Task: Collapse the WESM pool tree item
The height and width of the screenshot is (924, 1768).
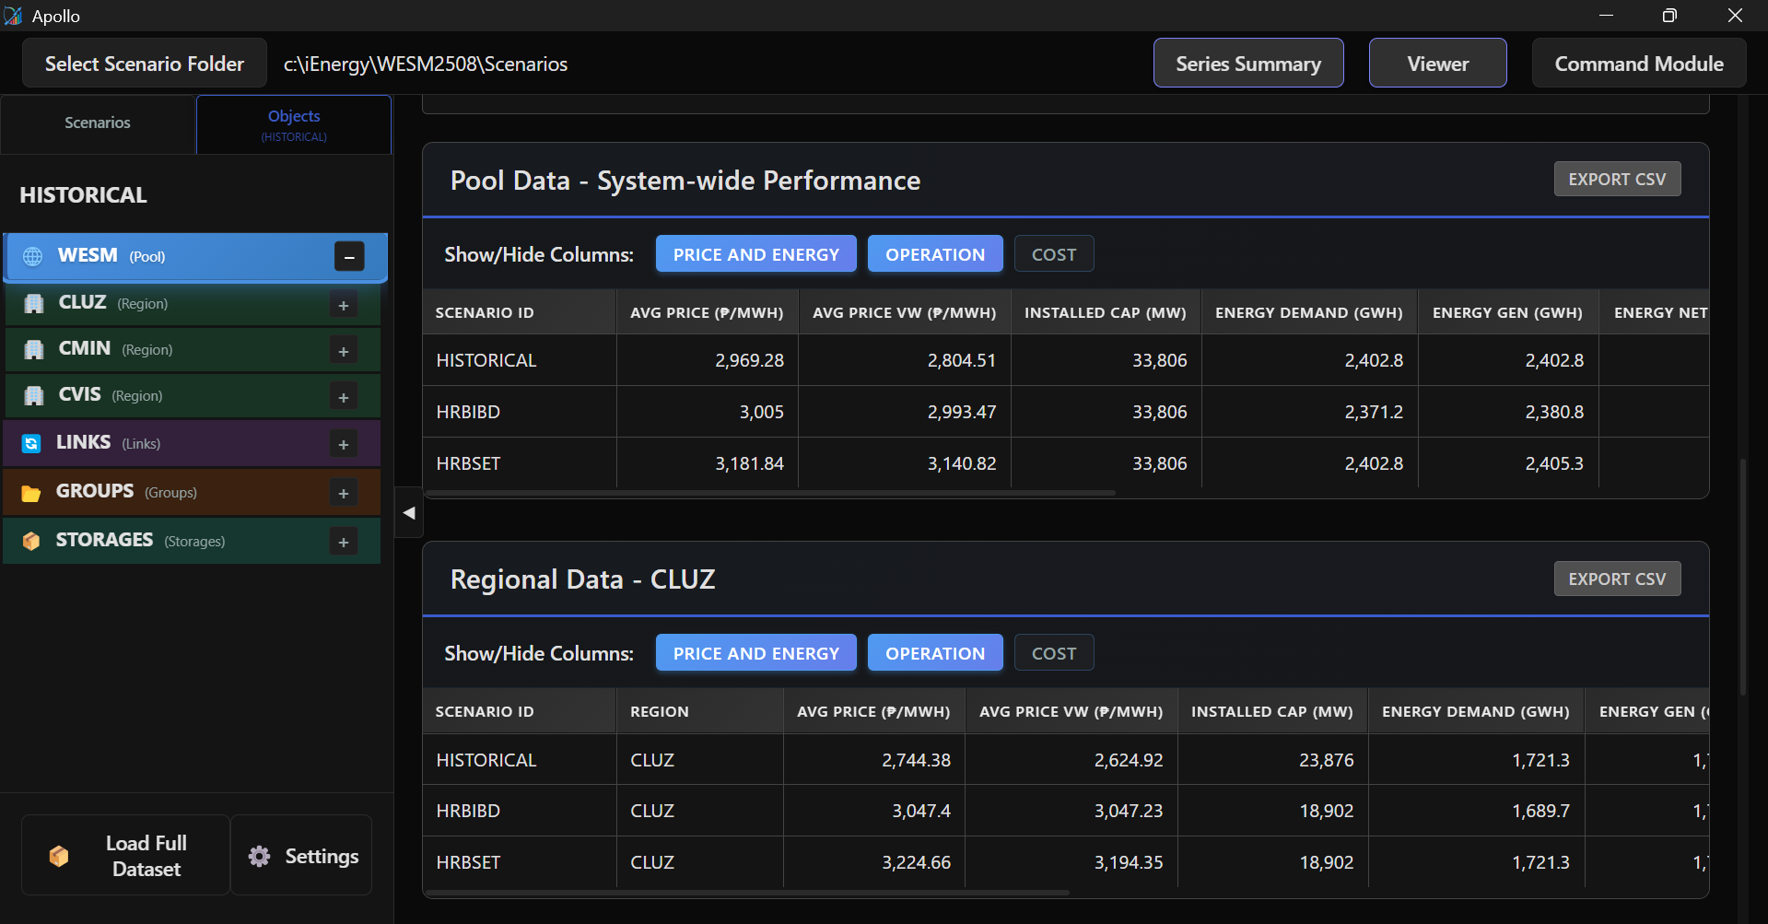Action: tap(349, 257)
